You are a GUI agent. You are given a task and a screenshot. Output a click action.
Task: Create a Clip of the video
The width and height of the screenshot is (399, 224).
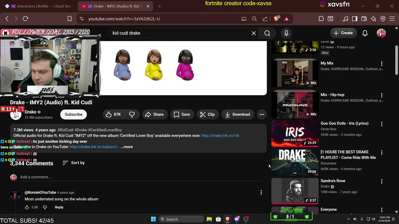(x=208, y=114)
